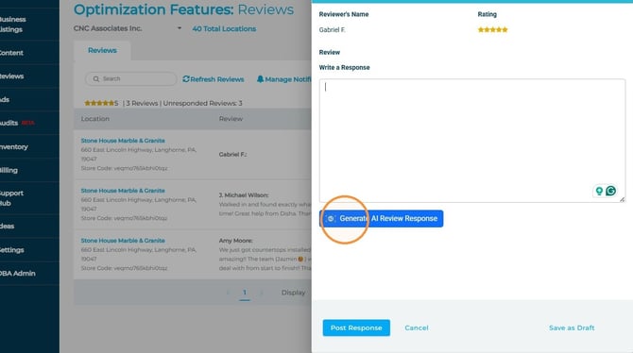Go to the previous page arrow
The width and height of the screenshot is (633, 353).
[x=228, y=293]
